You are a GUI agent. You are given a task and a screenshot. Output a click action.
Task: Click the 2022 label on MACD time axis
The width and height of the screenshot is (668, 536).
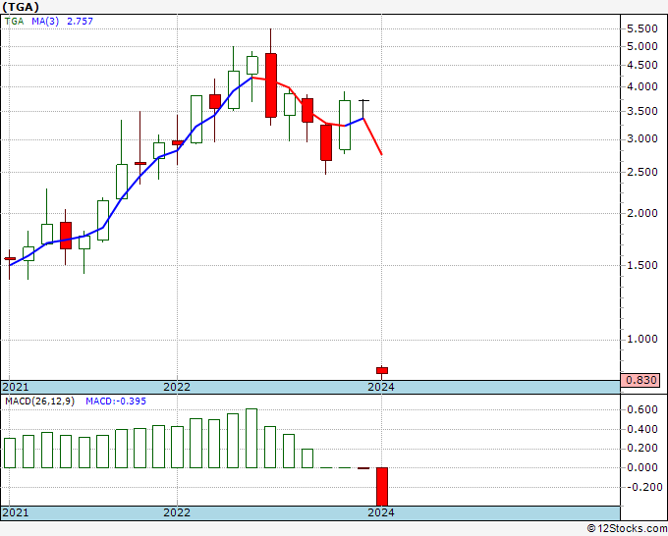(x=177, y=512)
